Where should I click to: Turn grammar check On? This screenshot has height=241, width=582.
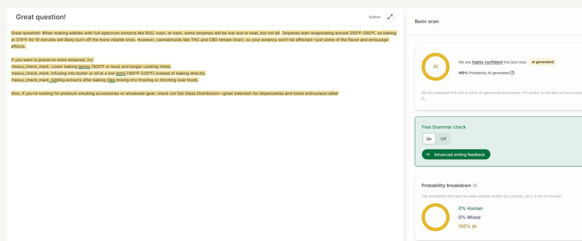[x=429, y=139]
